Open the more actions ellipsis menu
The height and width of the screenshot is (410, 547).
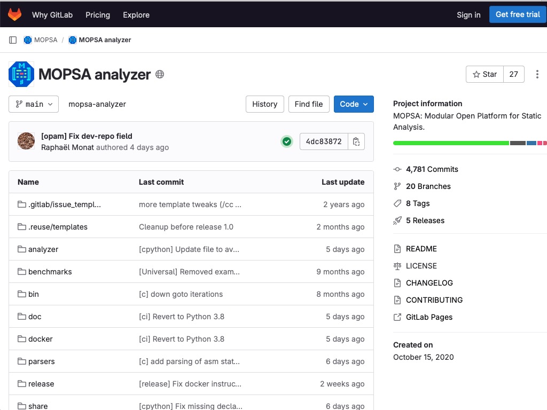click(x=537, y=74)
